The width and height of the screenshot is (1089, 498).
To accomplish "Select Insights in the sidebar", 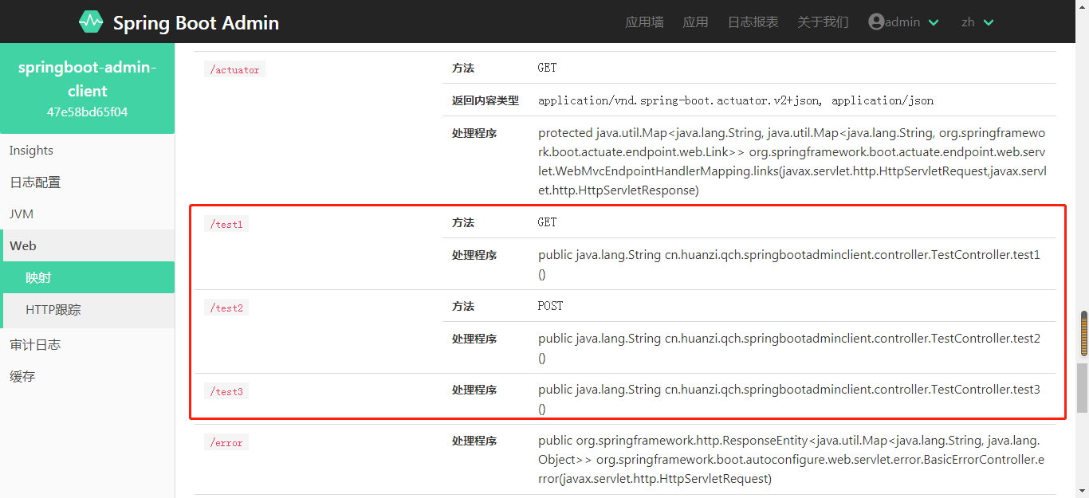I will 87,151.
